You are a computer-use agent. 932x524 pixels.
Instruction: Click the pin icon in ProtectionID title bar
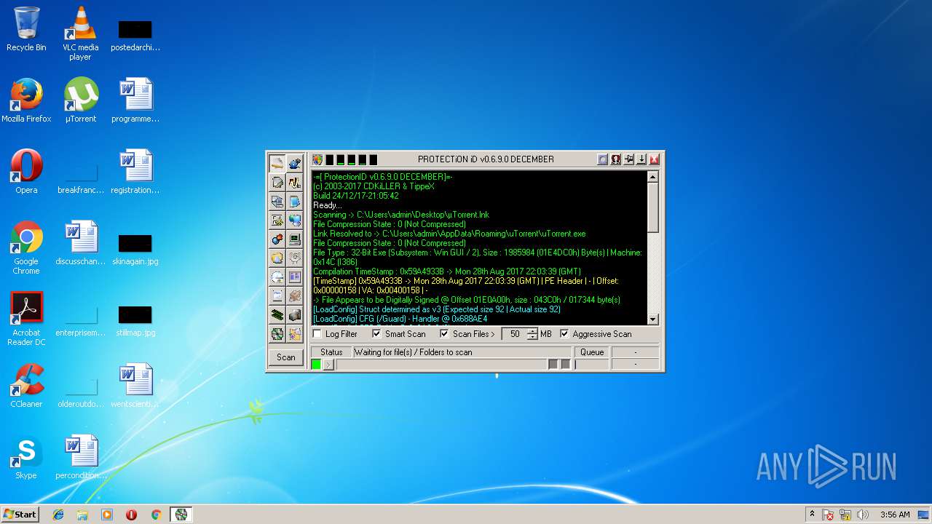[629, 159]
